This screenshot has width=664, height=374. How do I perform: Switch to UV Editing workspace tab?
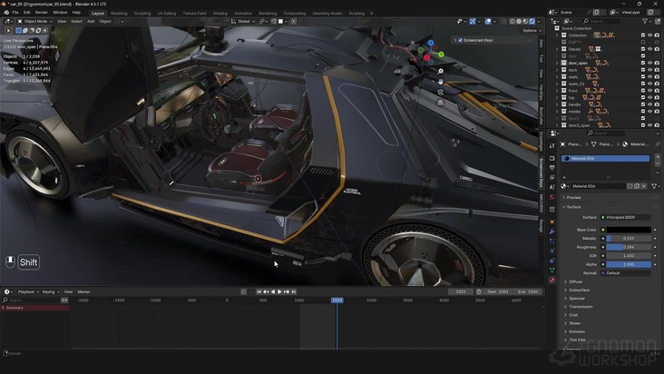coord(166,13)
